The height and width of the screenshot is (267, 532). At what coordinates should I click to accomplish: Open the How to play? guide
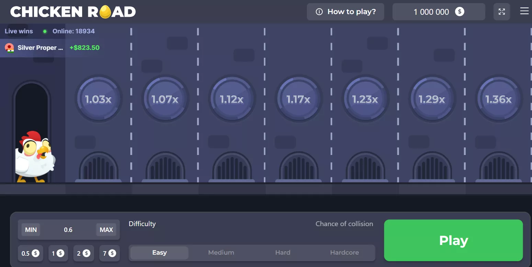point(345,12)
